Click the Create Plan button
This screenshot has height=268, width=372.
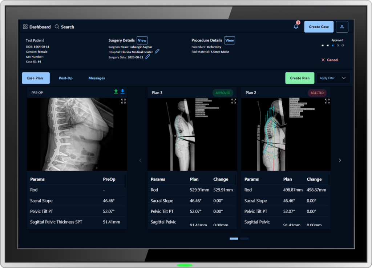(300, 78)
